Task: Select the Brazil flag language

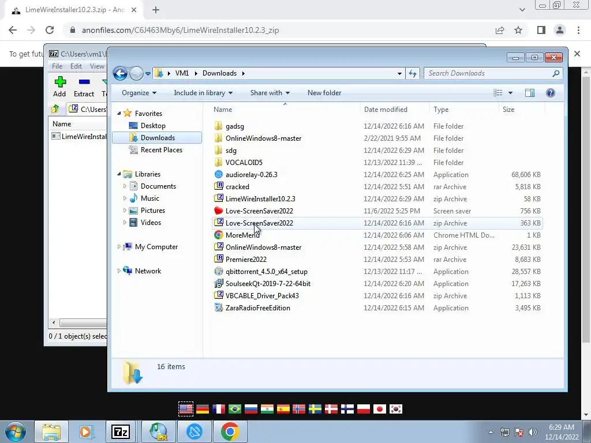Action: [235, 409]
